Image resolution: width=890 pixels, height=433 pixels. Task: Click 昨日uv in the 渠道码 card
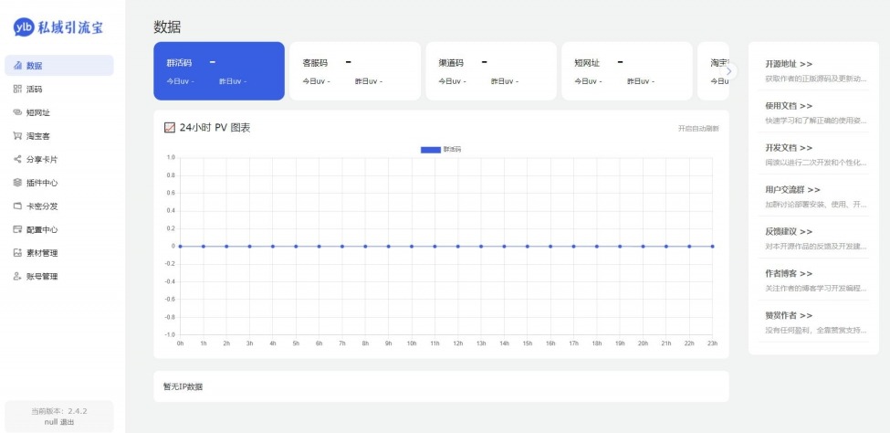505,81
